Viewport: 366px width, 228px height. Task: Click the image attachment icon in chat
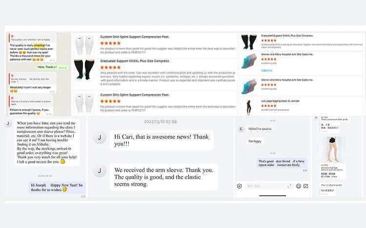(306, 186)
